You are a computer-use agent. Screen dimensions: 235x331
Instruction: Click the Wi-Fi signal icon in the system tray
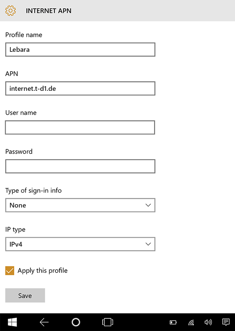(191, 322)
